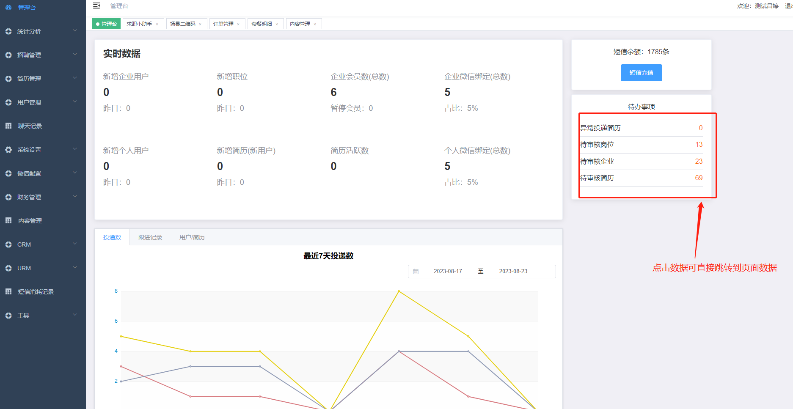The width and height of the screenshot is (793, 409).
Task: Click the grid icon beside 短信消耗记录
Action: (x=8, y=292)
